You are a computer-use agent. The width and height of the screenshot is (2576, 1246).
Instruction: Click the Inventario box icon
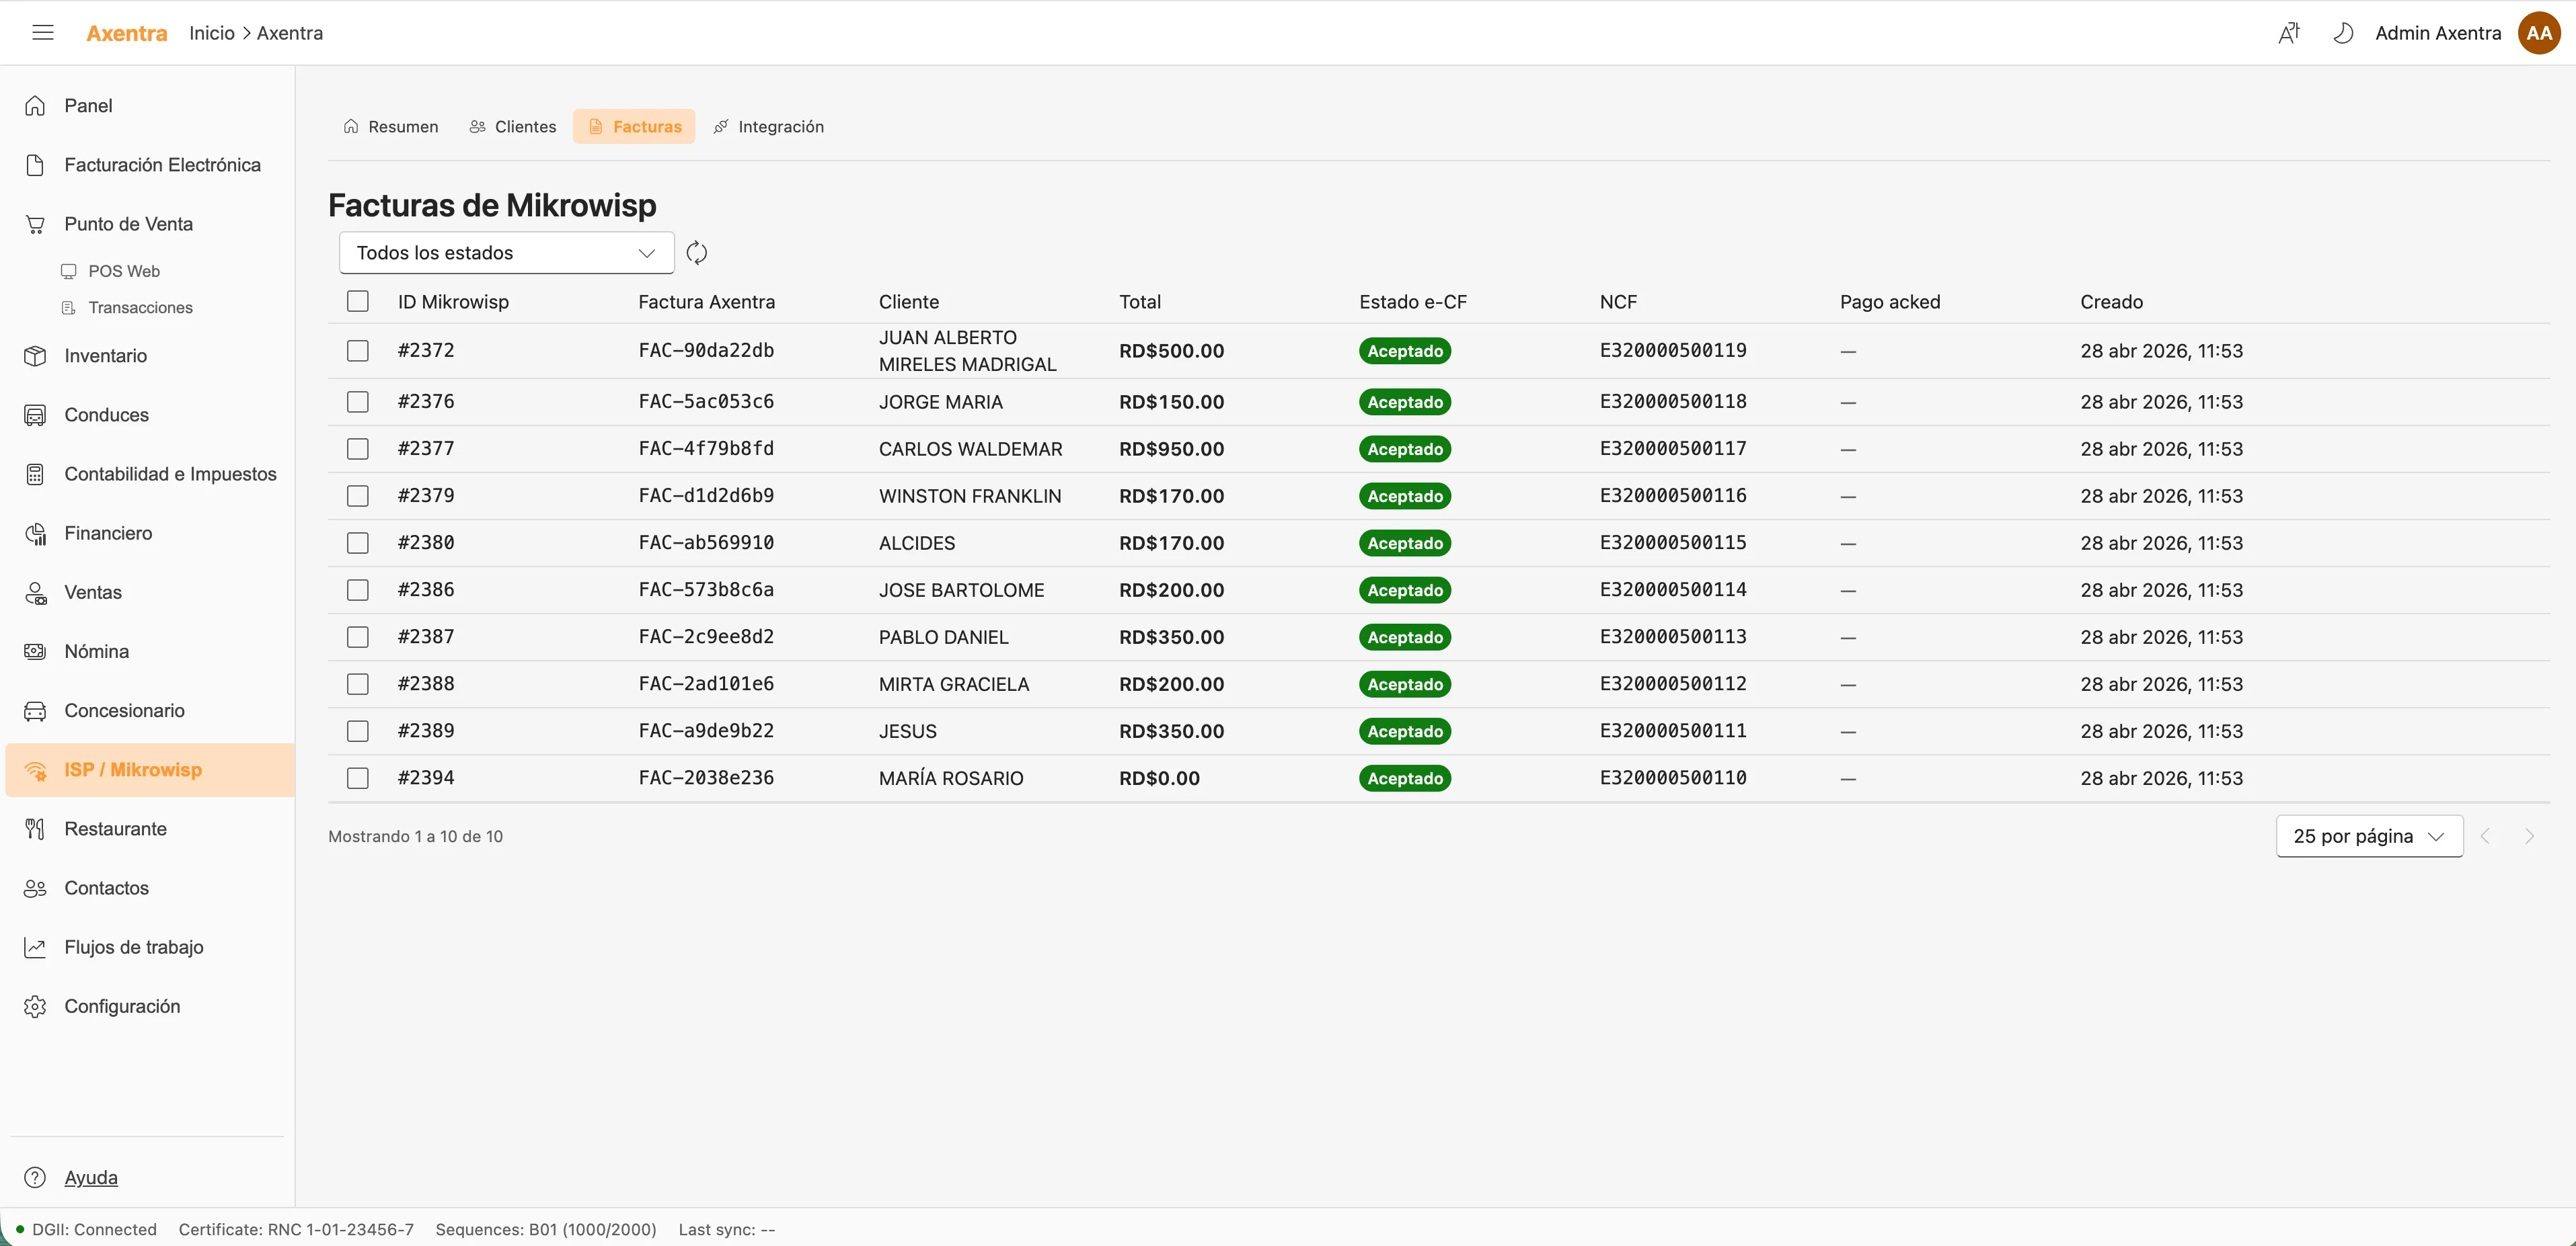coord(35,356)
